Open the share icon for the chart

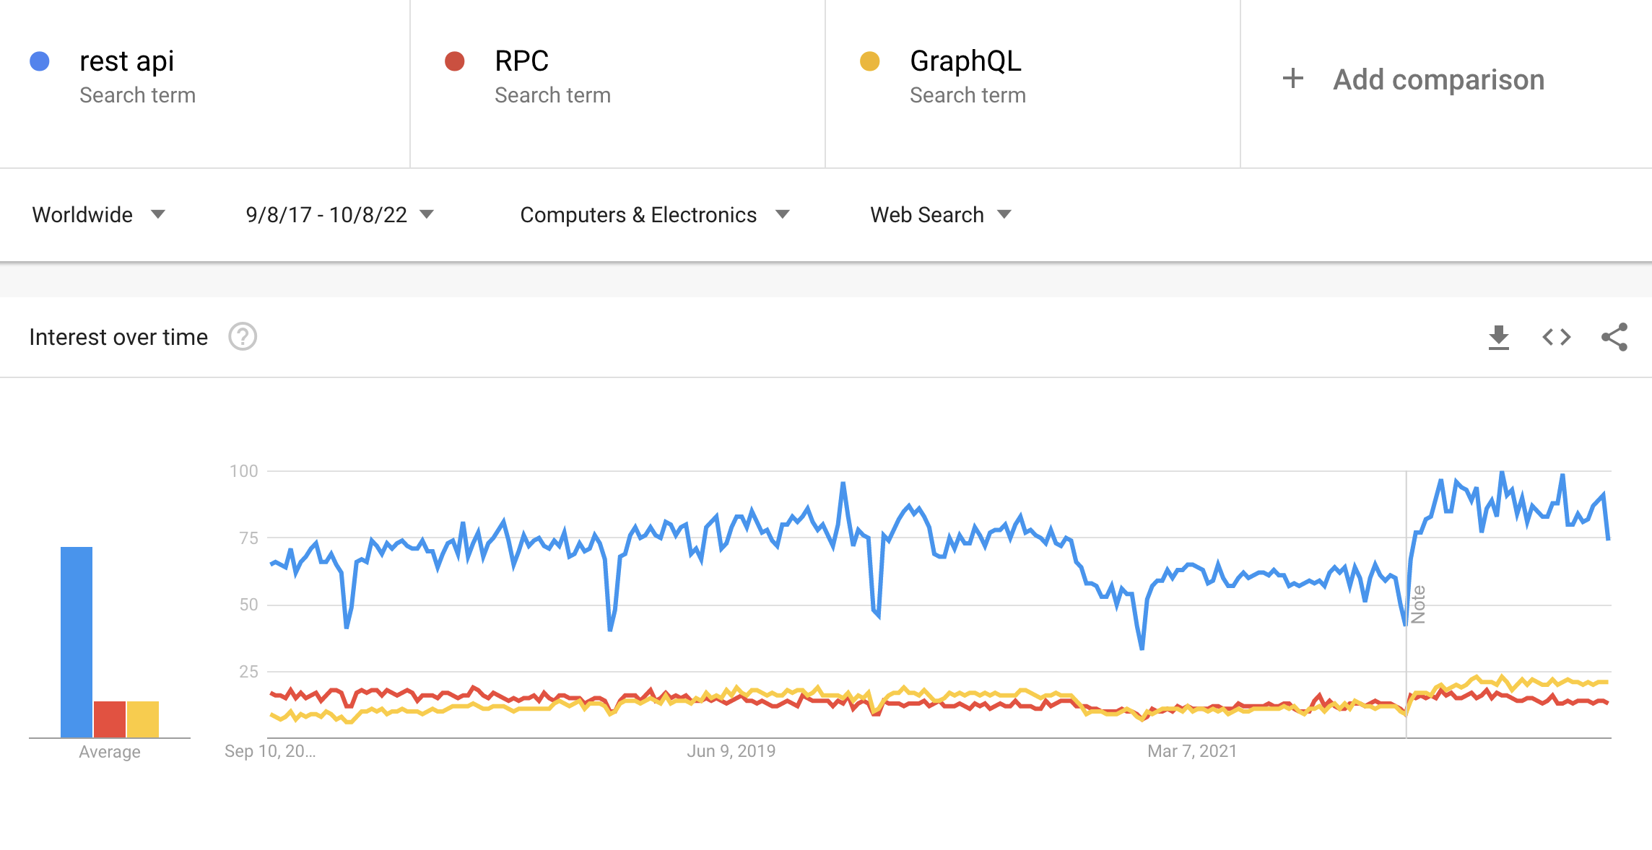tap(1614, 337)
